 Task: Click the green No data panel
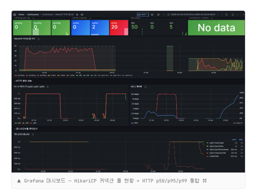coord(216,27)
